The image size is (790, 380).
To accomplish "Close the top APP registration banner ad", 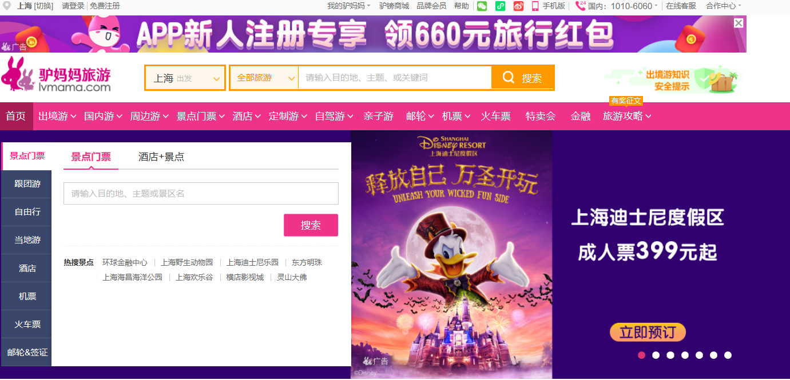I will [739, 23].
